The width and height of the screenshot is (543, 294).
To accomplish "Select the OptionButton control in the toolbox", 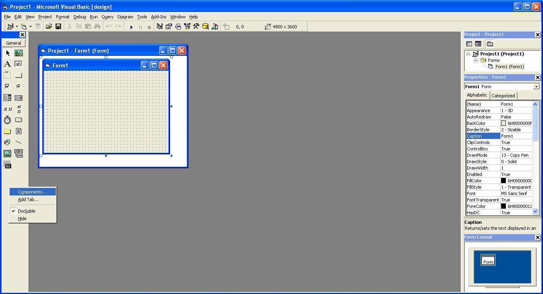I will click(19, 86).
